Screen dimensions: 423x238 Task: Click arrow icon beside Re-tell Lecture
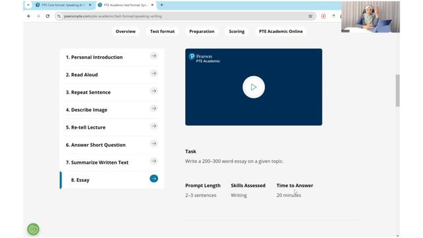pos(154,126)
